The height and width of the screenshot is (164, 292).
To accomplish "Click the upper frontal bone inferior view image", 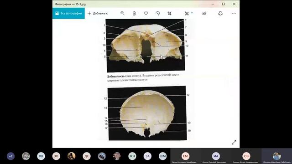I will 146,46.
